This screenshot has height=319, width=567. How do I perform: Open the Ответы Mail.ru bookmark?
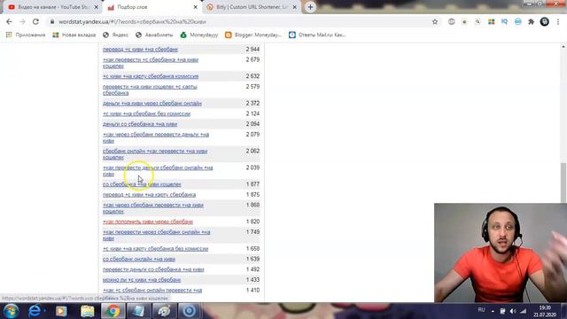317,35
